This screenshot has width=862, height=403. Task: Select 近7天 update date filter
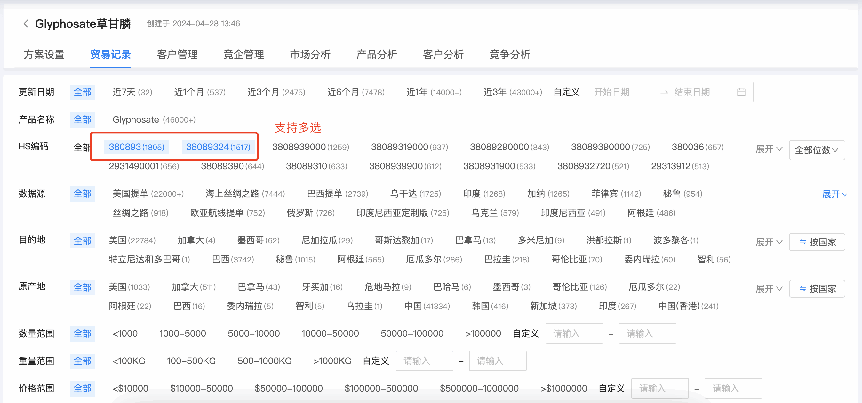132,92
